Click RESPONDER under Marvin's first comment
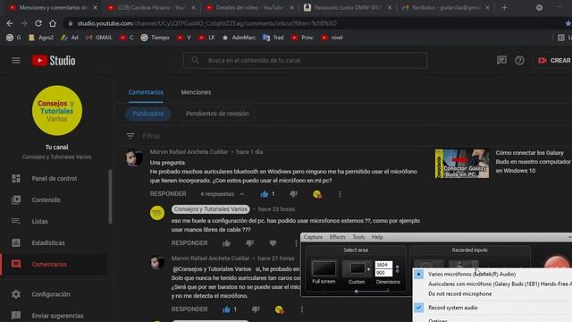This screenshot has height=322, width=572. pos(168,194)
